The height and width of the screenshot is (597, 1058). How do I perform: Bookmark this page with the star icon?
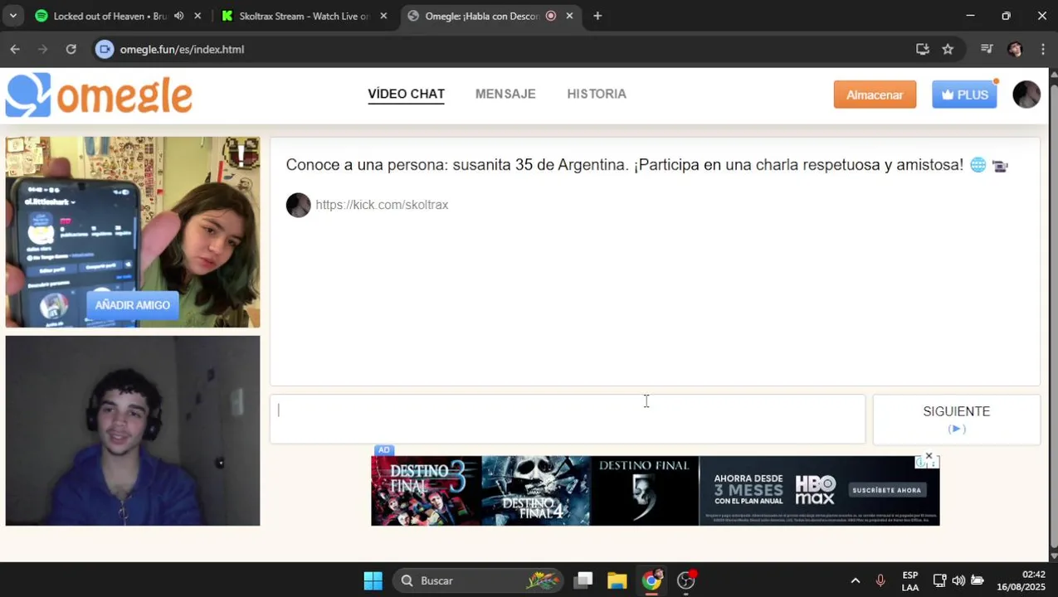[948, 49]
